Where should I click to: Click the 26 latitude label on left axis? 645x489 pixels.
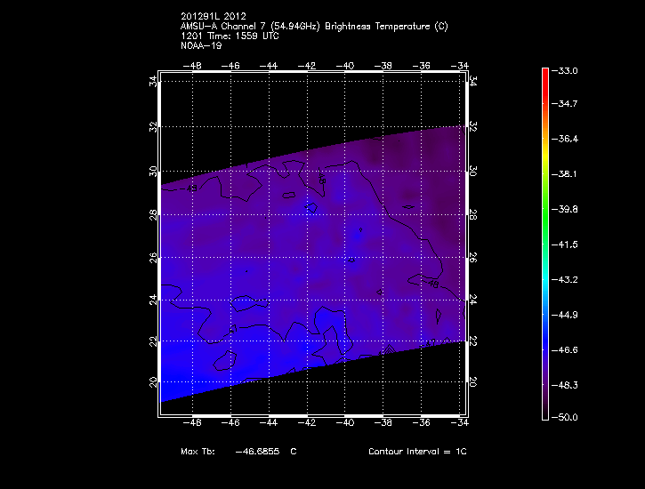click(153, 258)
